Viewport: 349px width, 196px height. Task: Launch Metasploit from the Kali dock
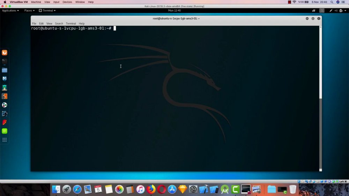pyautogui.click(x=5, y=78)
